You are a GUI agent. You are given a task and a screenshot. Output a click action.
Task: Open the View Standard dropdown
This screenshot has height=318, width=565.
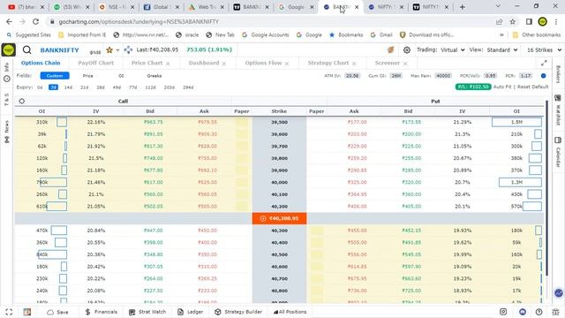pos(502,49)
